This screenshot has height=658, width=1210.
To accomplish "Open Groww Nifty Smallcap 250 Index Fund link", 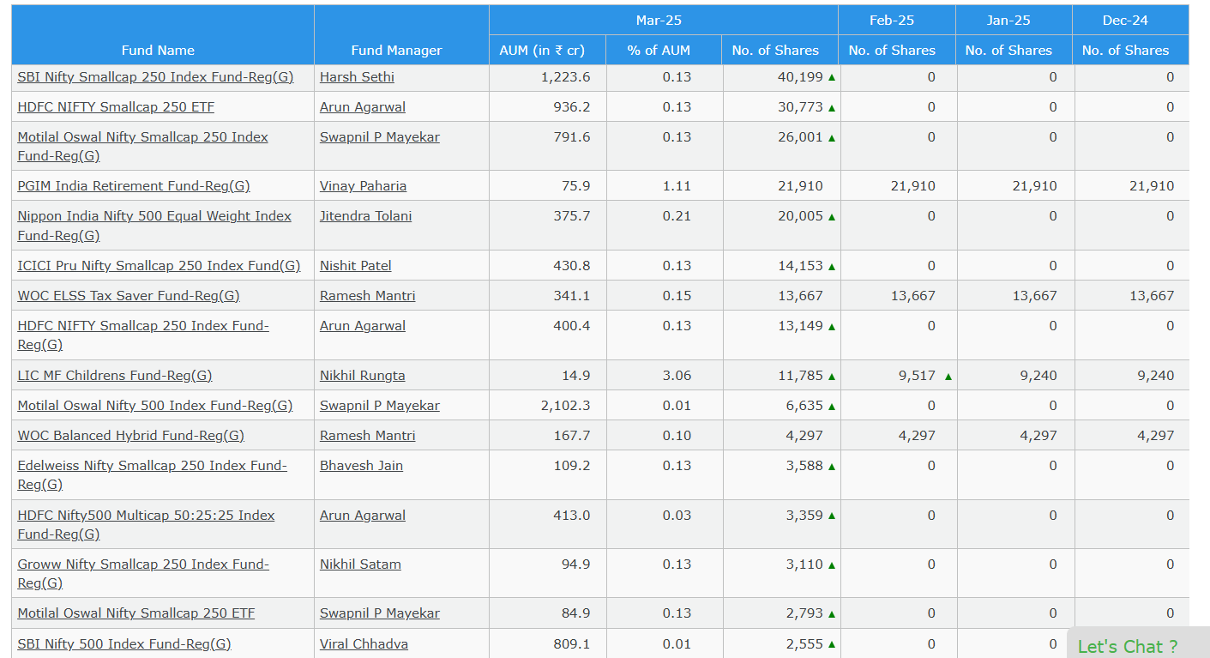I will click(143, 574).
